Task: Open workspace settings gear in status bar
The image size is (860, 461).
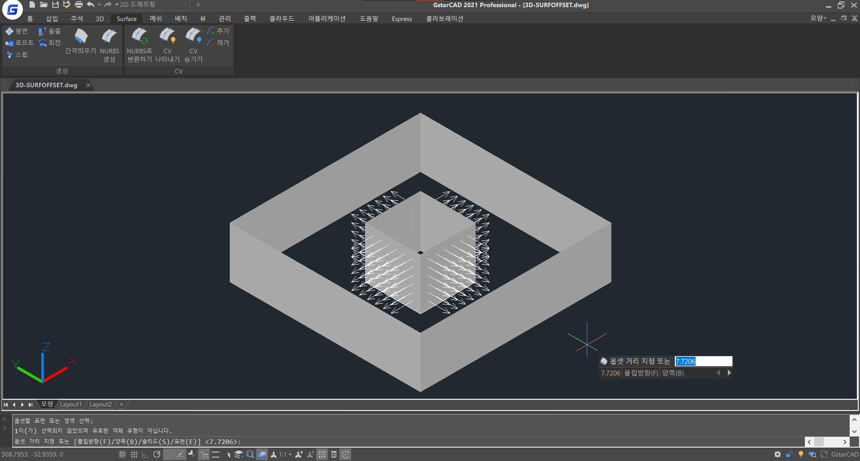Action: [x=777, y=454]
